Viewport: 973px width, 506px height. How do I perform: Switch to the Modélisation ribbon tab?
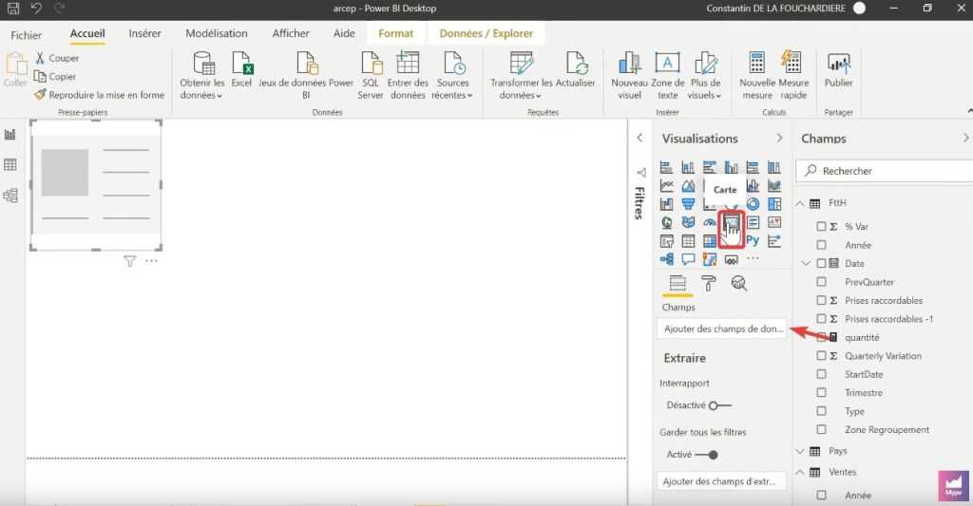click(x=217, y=33)
